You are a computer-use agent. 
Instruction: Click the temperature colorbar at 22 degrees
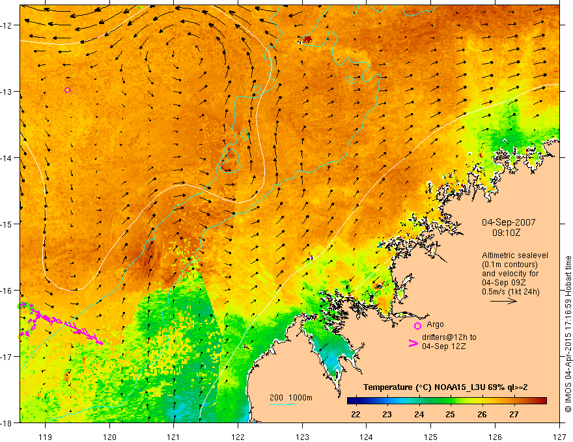click(x=356, y=401)
